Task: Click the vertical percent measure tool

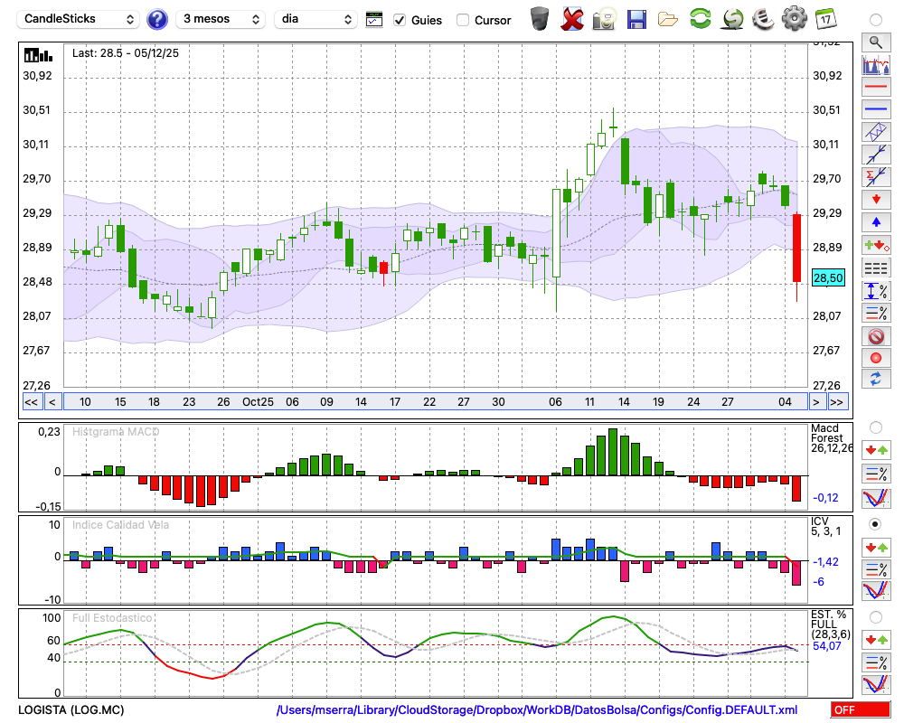Action: pyautogui.click(x=876, y=290)
